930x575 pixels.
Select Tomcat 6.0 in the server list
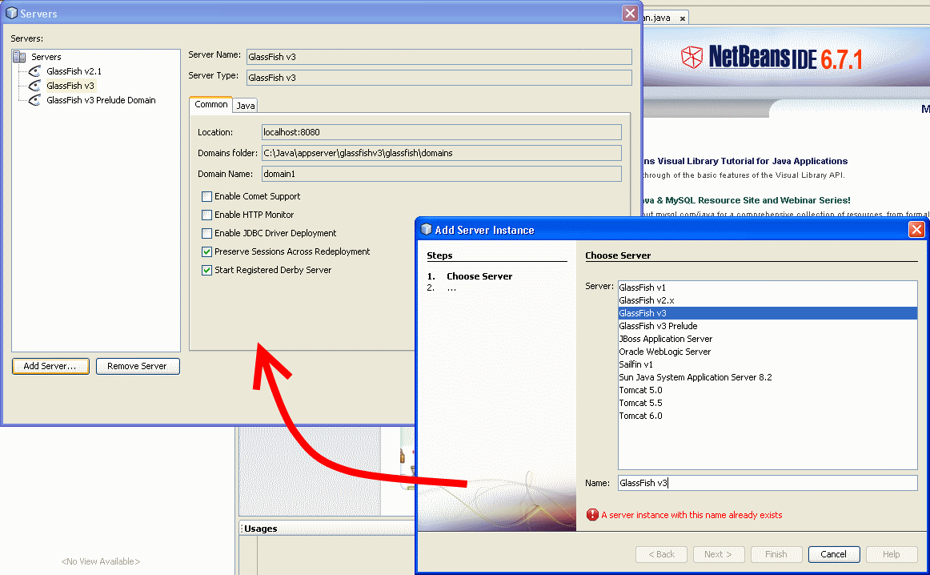[640, 416]
